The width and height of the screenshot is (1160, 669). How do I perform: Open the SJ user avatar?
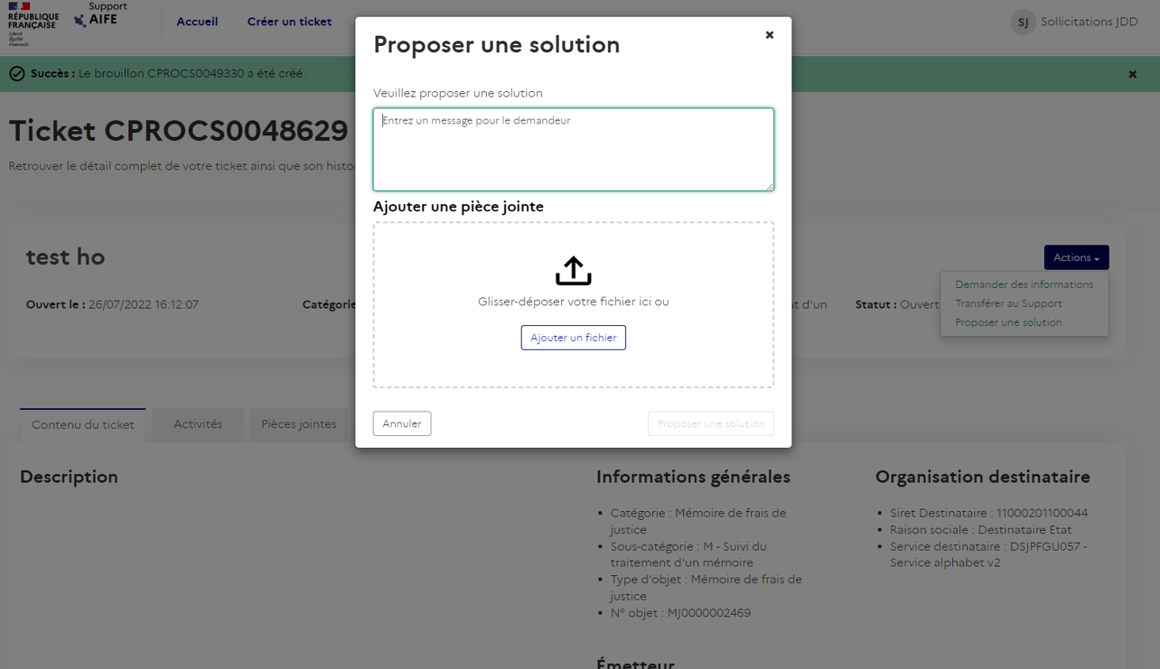1023,22
